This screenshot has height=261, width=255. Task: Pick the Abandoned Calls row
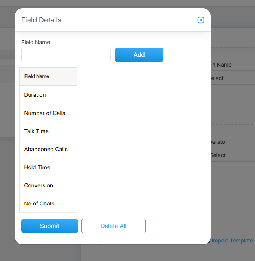[46, 149]
